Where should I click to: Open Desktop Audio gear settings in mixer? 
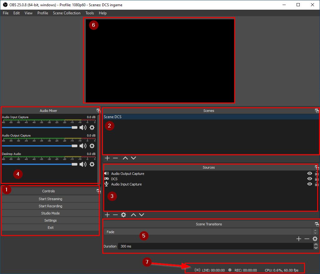pyautogui.click(x=92, y=164)
